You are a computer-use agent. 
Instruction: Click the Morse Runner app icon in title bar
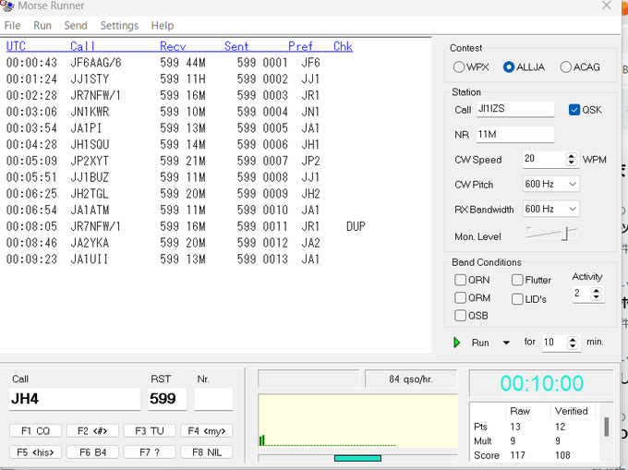pos(6,6)
